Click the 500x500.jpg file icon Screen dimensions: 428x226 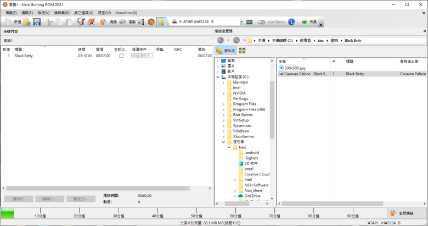[281, 68]
